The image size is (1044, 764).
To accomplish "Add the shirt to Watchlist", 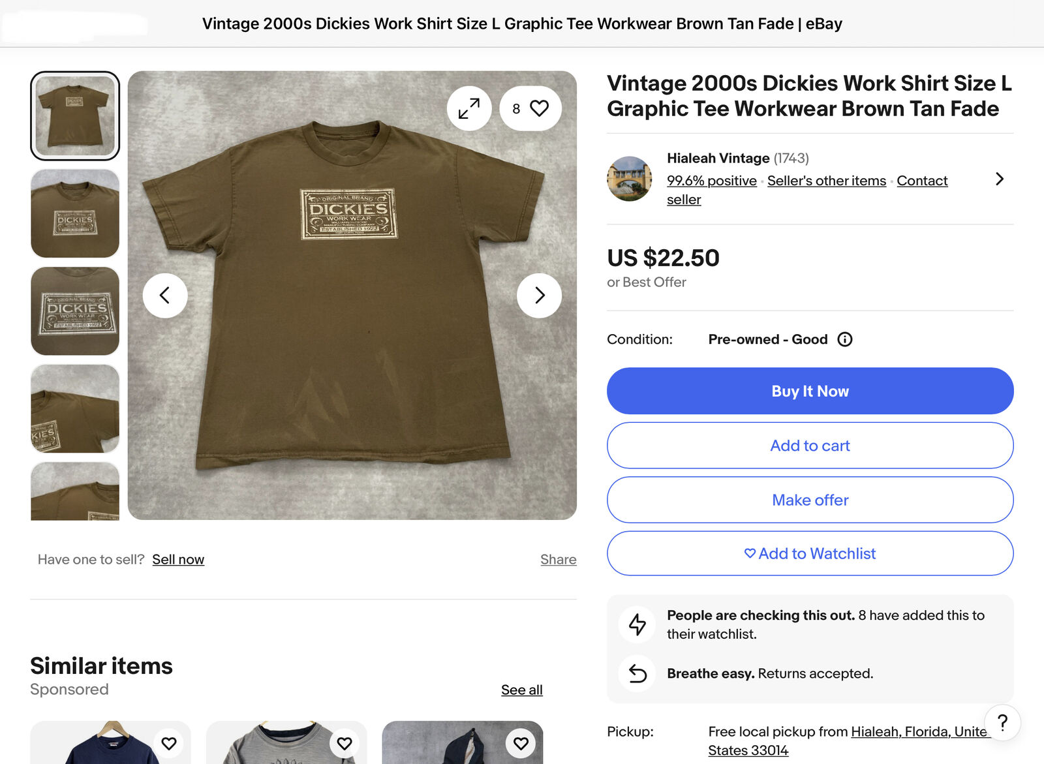I will (x=810, y=553).
